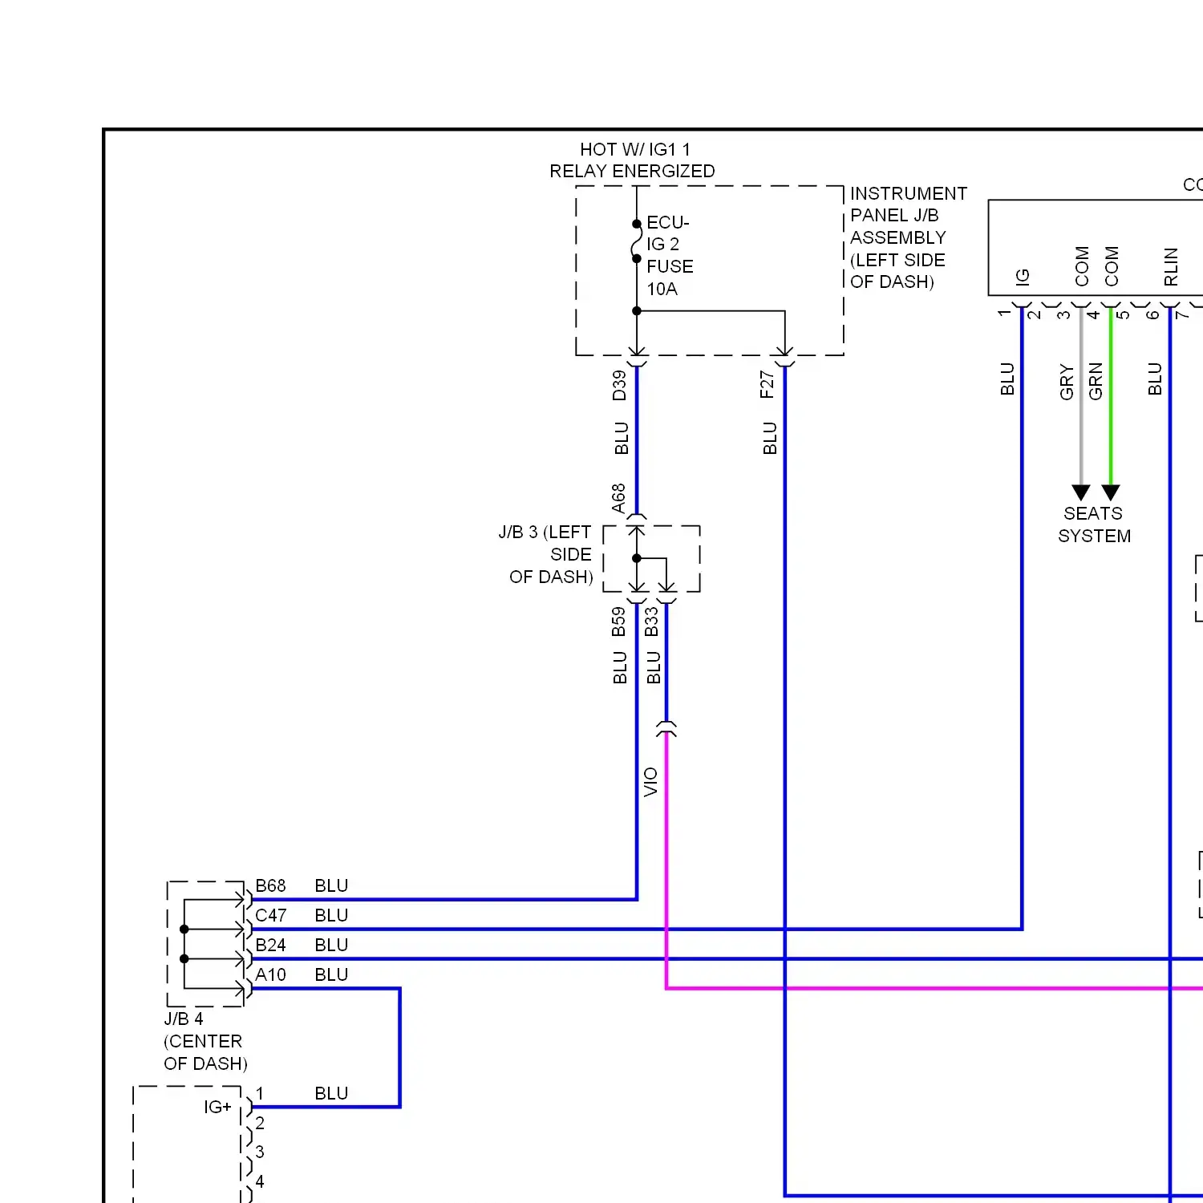Click the 'J/B 3 (LEFT' label
The height and width of the screenshot is (1203, 1203).
[545, 532]
